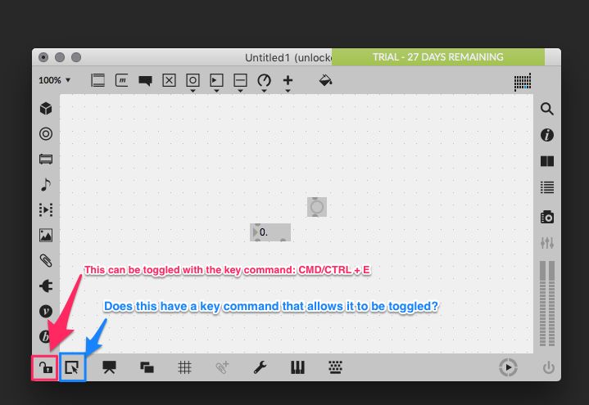Viewport: 589px width, 405px height.
Task: Open the 100% zoom level dropdown
Action: coord(54,80)
